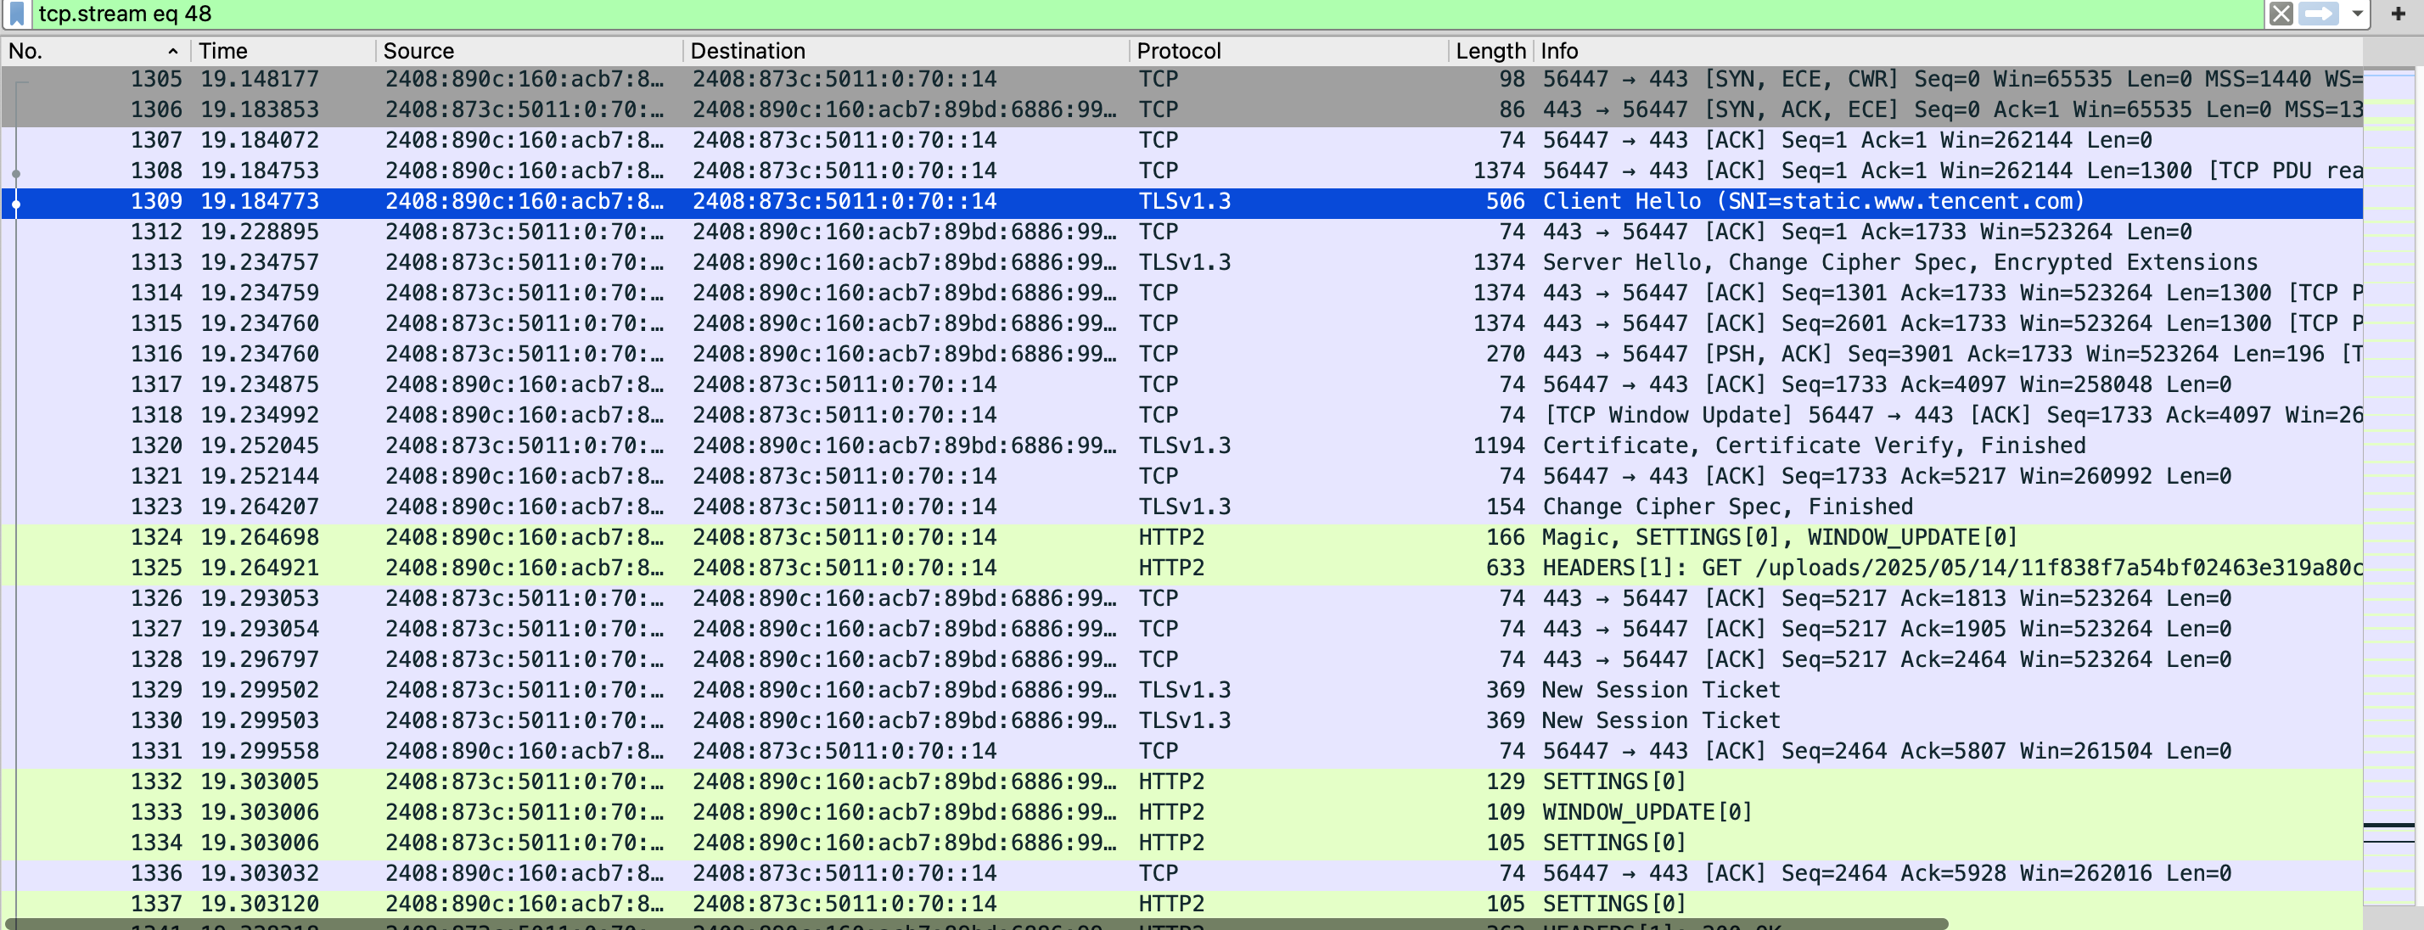Screen dimensions: 2424x930
Task: Click the packet minimap vertical scrollbar
Action: (x=2391, y=486)
